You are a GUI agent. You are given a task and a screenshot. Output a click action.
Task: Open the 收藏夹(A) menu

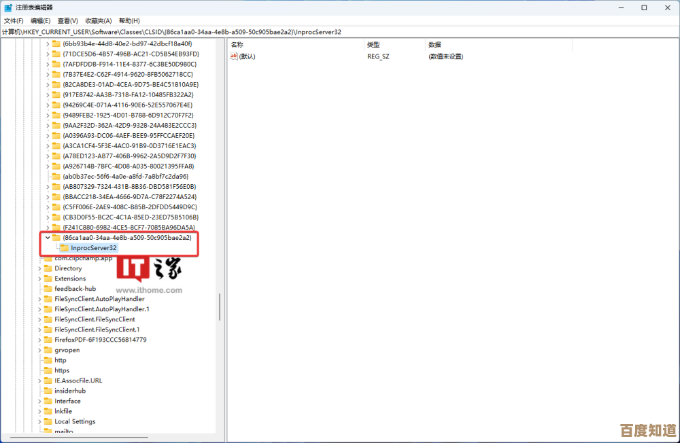(x=99, y=21)
